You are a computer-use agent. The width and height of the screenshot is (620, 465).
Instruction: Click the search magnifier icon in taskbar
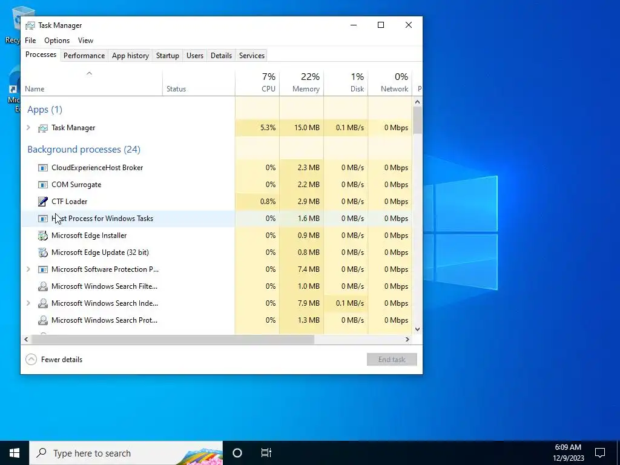coord(41,453)
